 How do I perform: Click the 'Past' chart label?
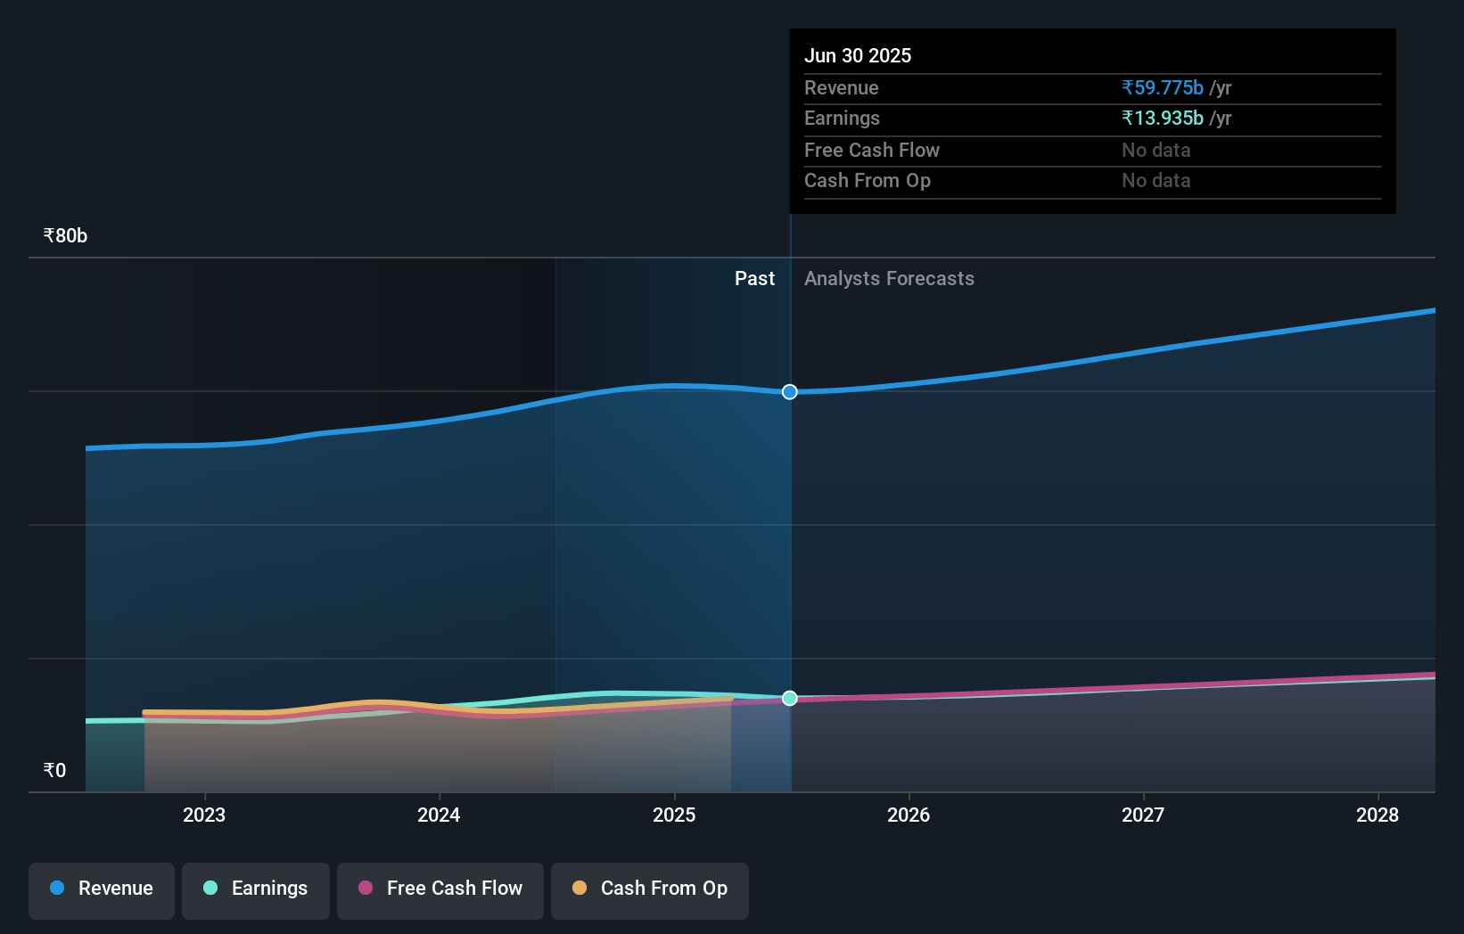[x=754, y=279]
